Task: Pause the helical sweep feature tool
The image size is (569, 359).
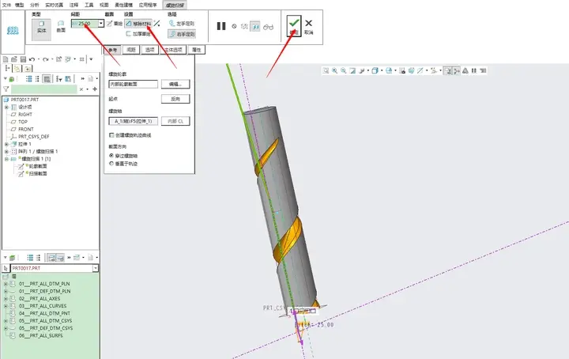Action: (x=221, y=26)
